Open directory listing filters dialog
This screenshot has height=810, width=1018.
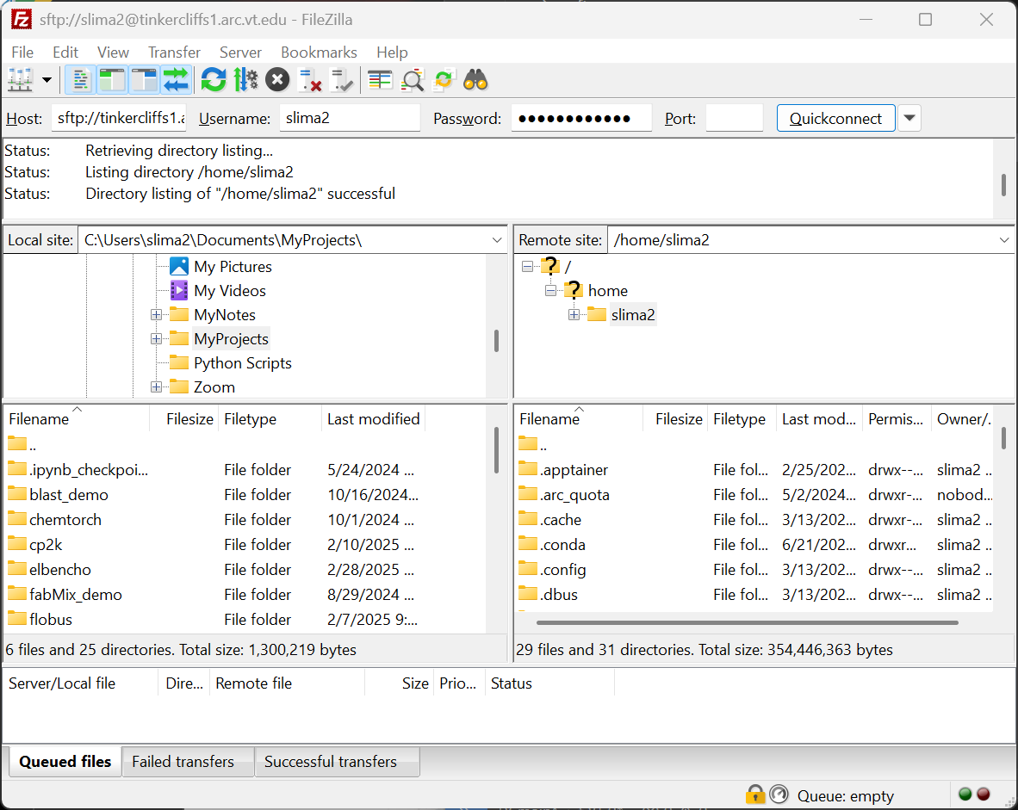click(x=380, y=80)
